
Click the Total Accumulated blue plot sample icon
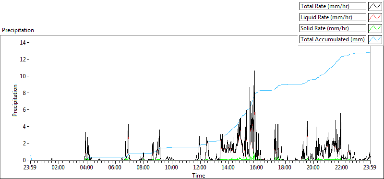[375, 39]
